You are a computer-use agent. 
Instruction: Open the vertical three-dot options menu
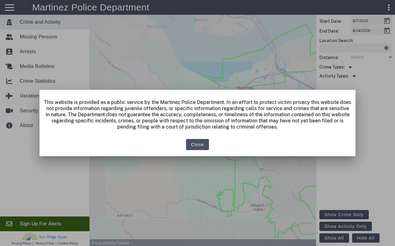click(389, 7)
